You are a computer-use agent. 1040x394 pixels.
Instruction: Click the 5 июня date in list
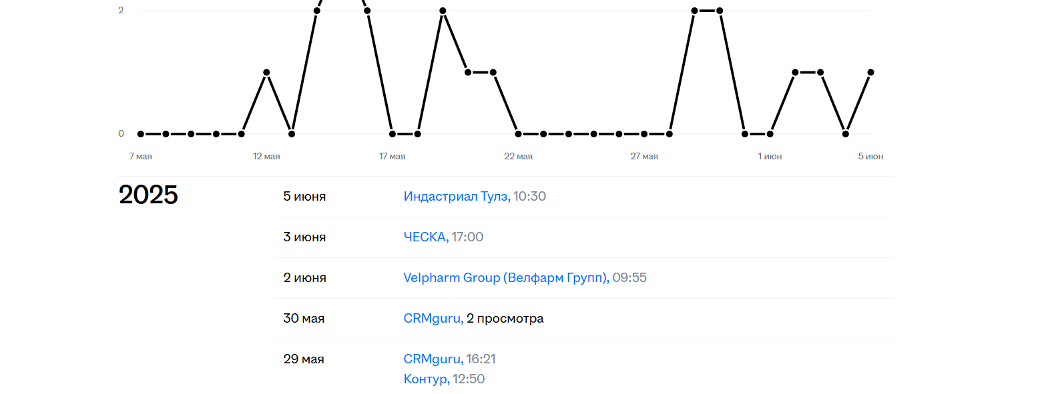click(304, 197)
